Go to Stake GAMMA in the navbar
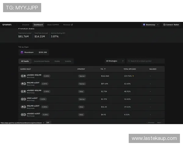The image size is (183, 146). (x=53, y=25)
